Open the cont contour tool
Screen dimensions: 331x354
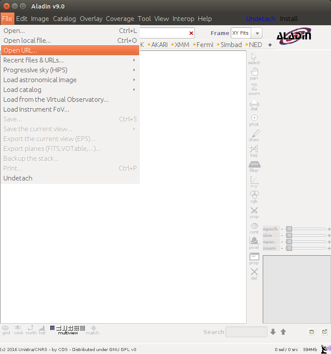click(x=254, y=228)
